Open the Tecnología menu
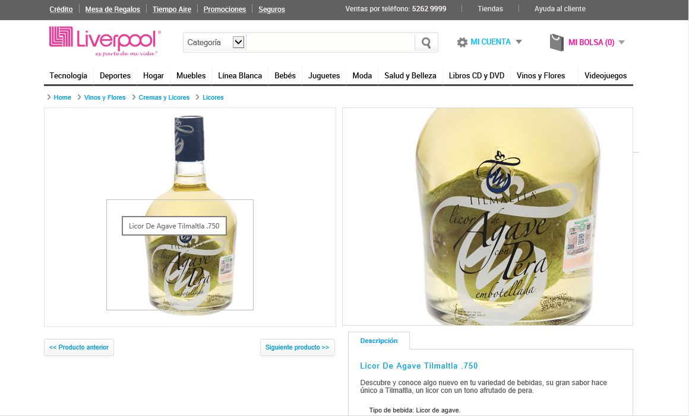 coord(68,75)
